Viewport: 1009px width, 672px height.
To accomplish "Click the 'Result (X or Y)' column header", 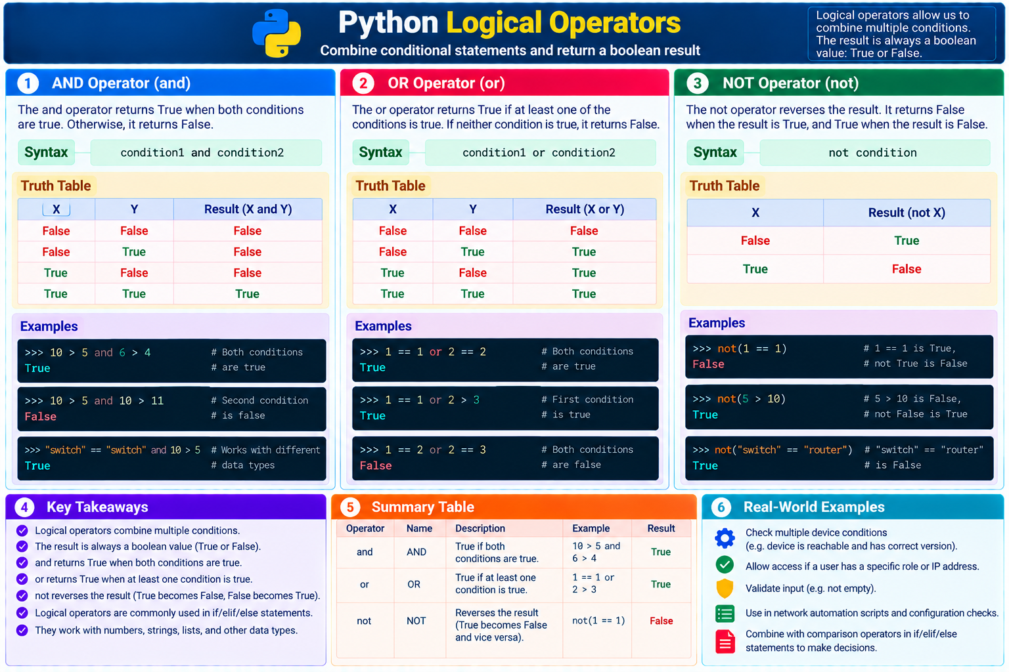I will 585,209.
